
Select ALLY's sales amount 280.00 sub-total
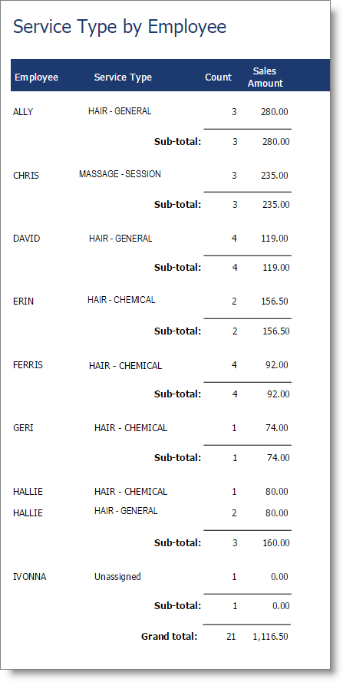tap(276, 142)
